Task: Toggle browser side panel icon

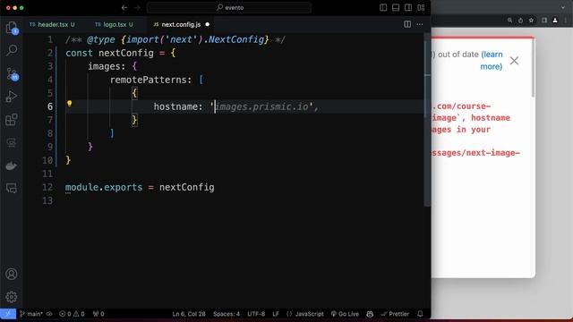Action: pyautogui.click(x=544, y=21)
